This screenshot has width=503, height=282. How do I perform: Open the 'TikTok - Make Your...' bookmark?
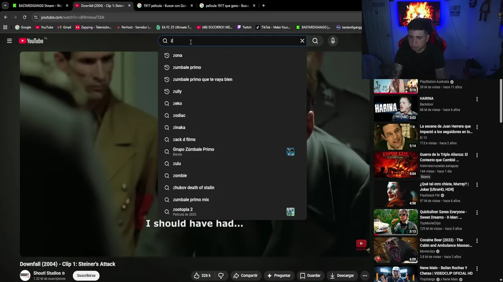(x=273, y=27)
